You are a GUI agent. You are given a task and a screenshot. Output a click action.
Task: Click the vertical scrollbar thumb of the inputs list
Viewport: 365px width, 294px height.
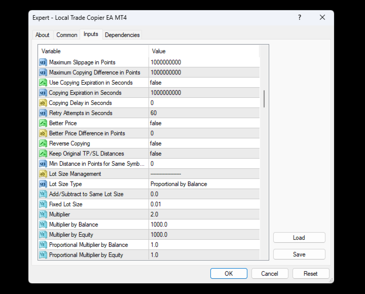coord(264,99)
